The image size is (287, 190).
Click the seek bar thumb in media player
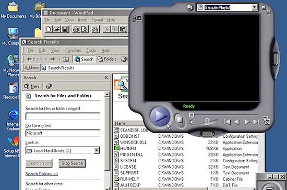pos(192,115)
